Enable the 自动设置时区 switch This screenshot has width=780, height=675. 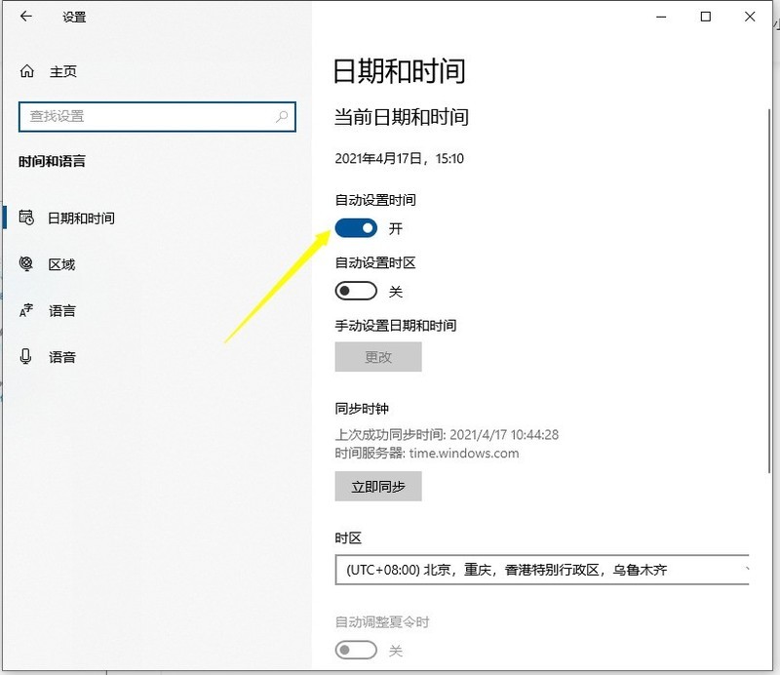coord(356,291)
